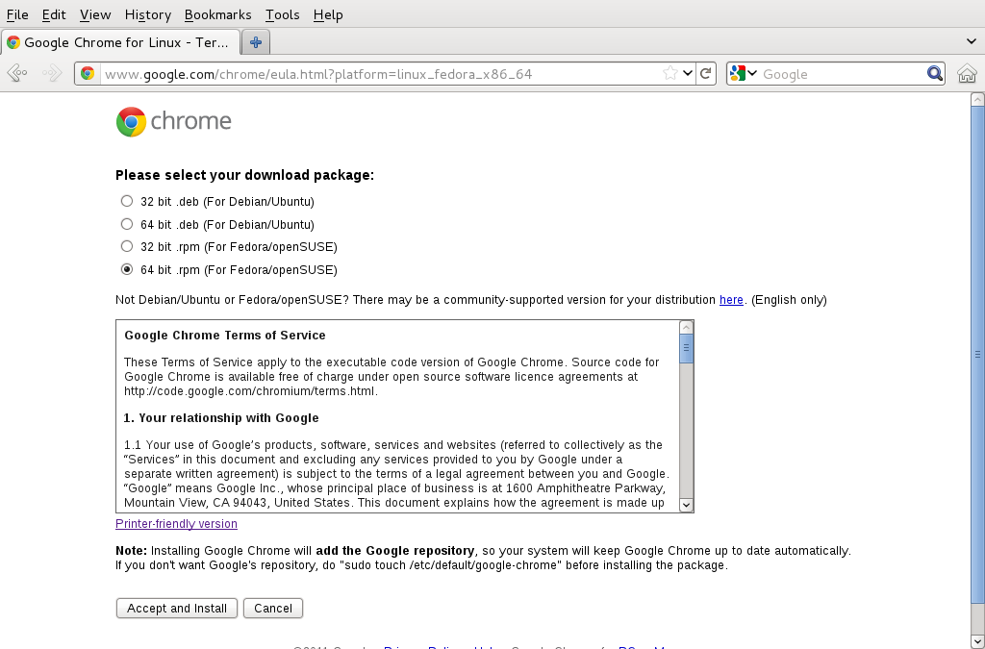Click the Accept and Install button
This screenshot has width=985, height=649.
pyautogui.click(x=177, y=609)
